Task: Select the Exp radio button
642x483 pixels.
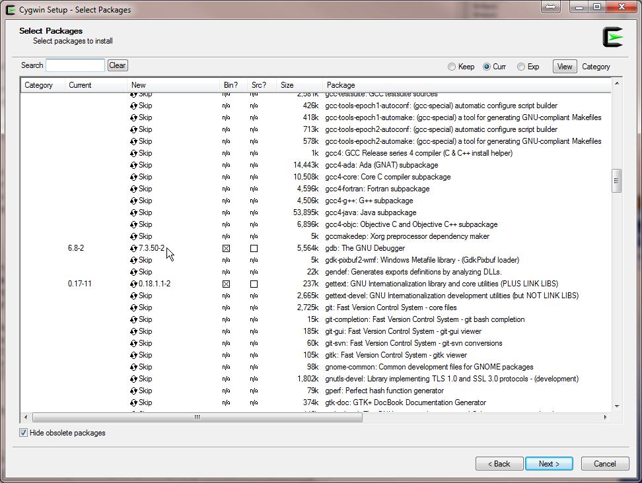Action: pyautogui.click(x=521, y=67)
